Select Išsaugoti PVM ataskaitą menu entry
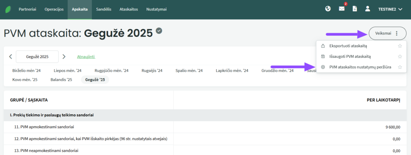The image size is (411, 155). tap(361, 56)
